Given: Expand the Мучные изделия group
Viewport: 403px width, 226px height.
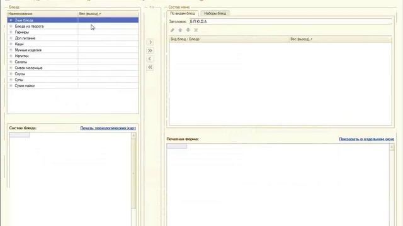Looking at the screenshot, I should (x=11, y=50).
